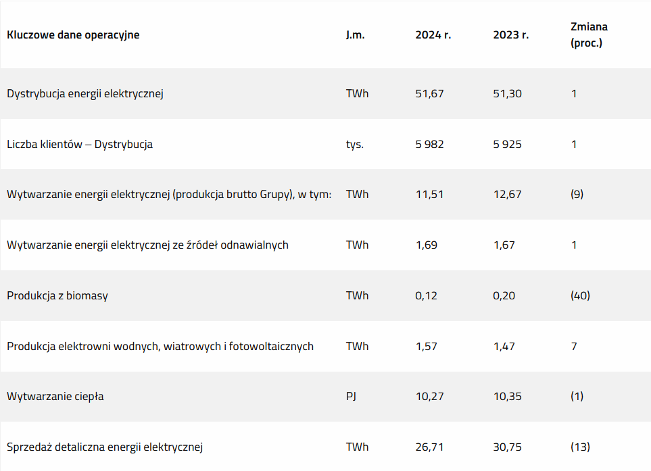Click the 5 925 value in the 2023 column
This screenshot has height=471, width=651.
(507, 145)
